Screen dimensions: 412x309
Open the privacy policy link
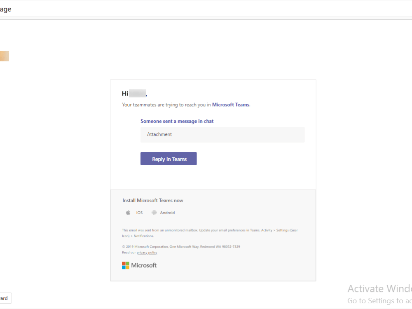click(x=147, y=253)
